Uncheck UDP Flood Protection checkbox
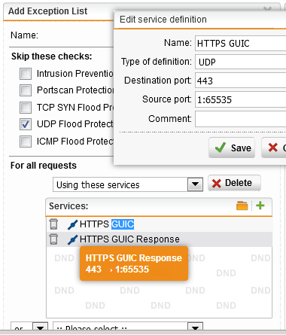Screen dimensions: 286x335 26,124
